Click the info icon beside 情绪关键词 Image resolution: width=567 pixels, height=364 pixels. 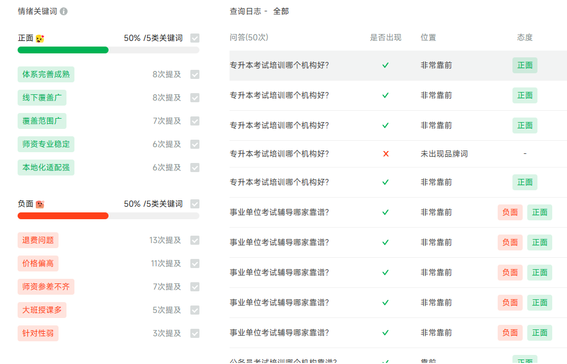tap(64, 11)
